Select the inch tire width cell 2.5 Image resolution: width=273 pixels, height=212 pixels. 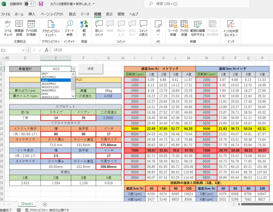coord(56,156)
